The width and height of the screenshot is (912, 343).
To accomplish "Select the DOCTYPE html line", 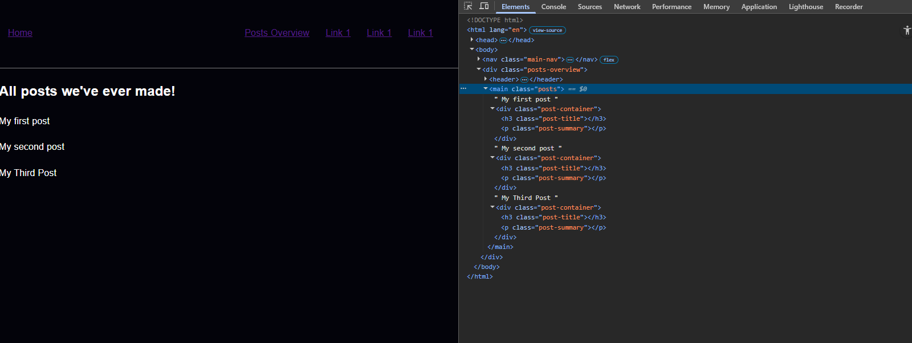I will point(495,21).
